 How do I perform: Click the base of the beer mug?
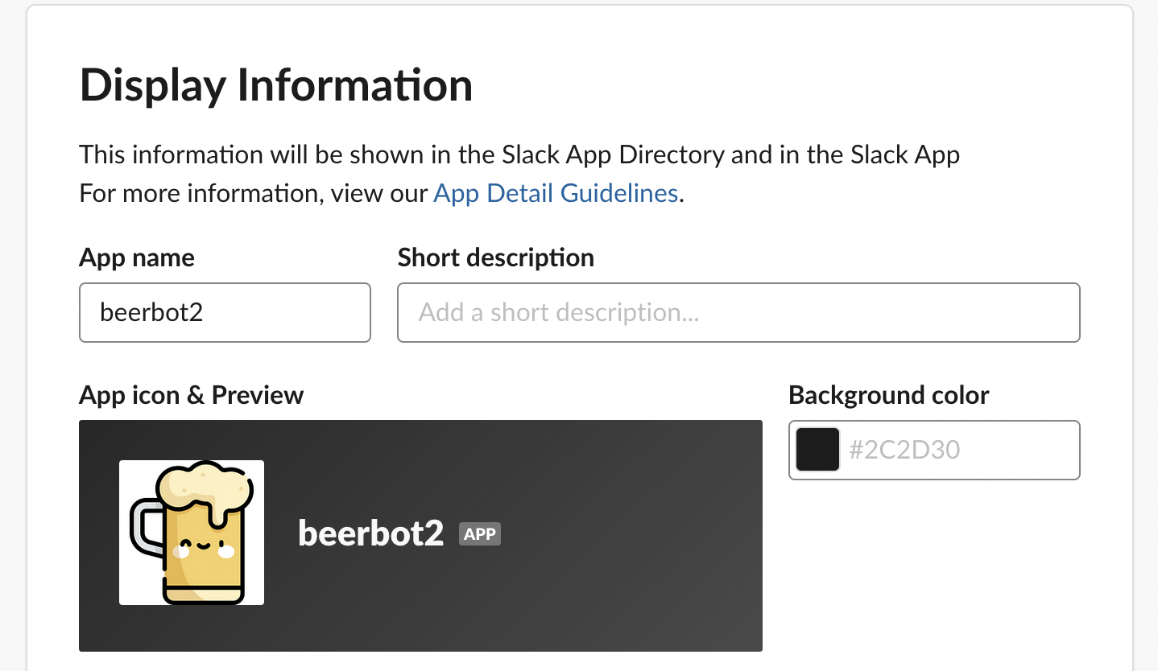coord(203,595)
